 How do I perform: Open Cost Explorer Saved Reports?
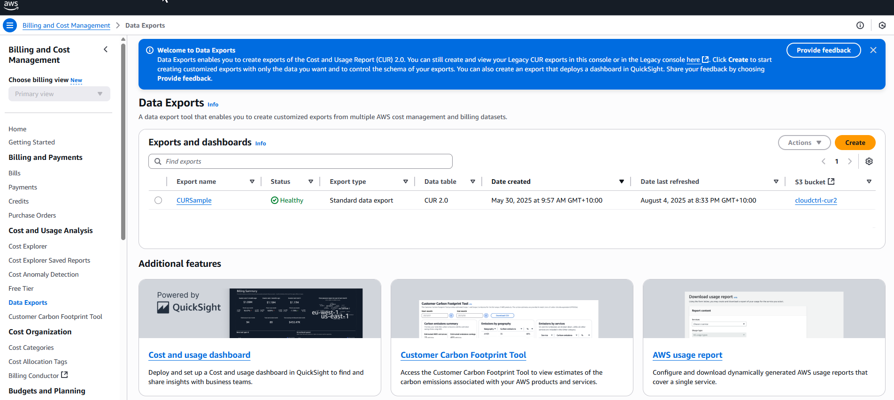pyautogui.click(x=49, y=260)
